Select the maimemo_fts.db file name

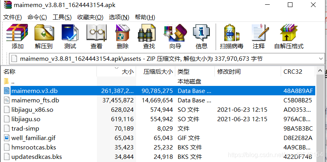tap(35, 100)
